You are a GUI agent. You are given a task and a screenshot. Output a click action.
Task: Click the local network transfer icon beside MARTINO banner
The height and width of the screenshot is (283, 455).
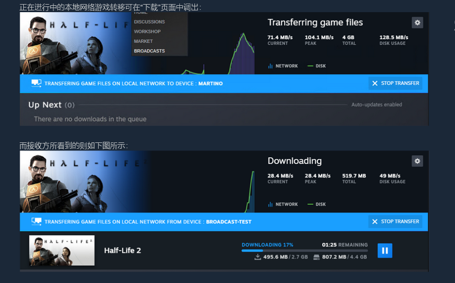(x=36, y=83)
